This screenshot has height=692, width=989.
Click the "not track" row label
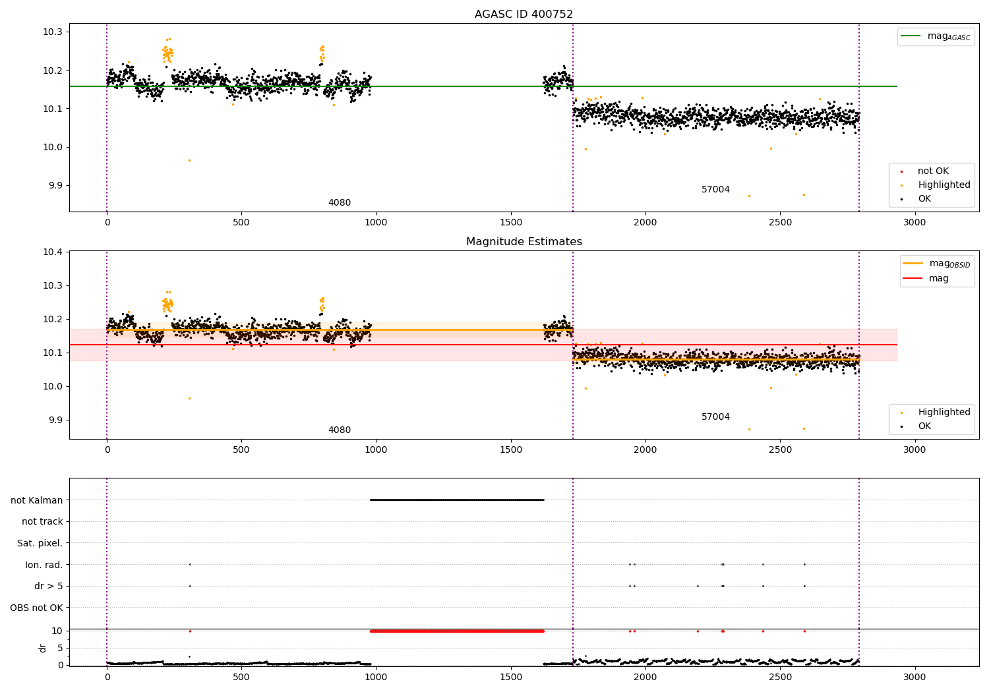tap(42, 522)
